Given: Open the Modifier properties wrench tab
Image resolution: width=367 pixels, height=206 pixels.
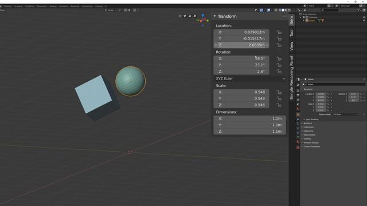Looking at the screenshot, I should 298,120.
